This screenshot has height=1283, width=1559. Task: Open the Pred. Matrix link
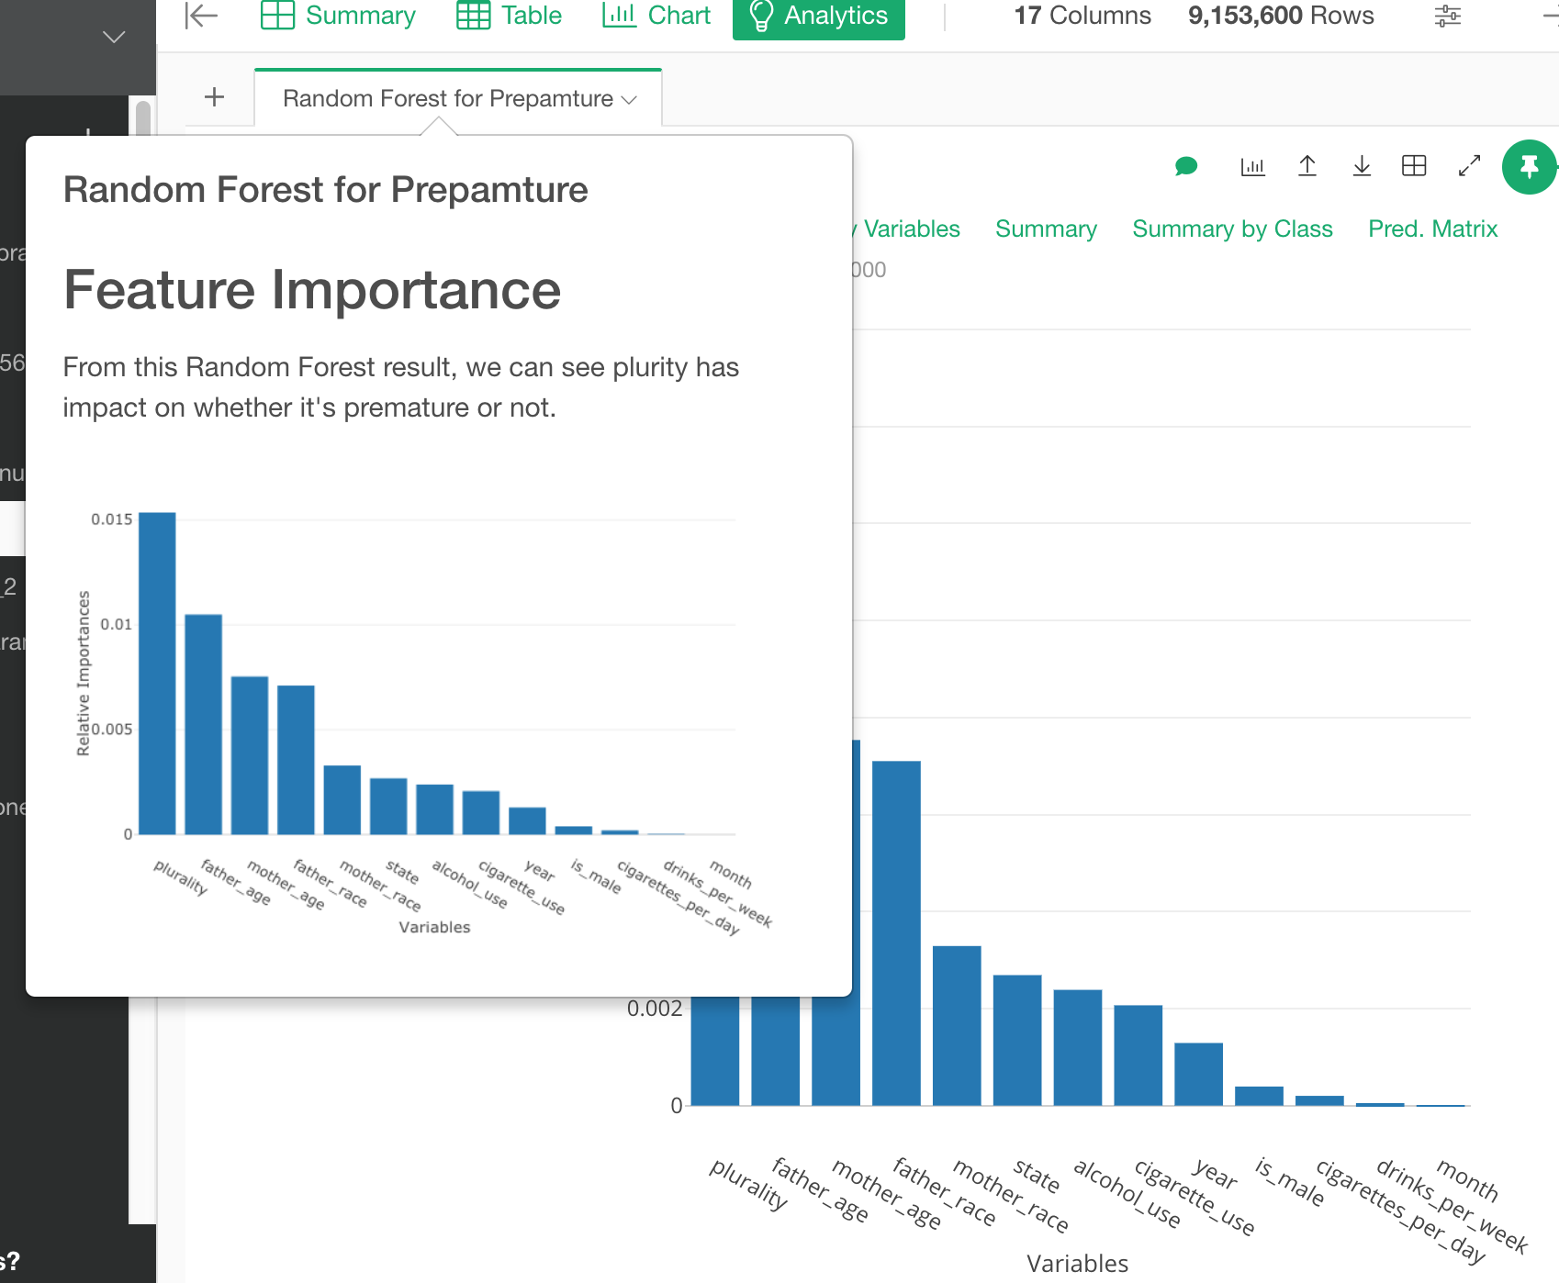(1432, 229)
